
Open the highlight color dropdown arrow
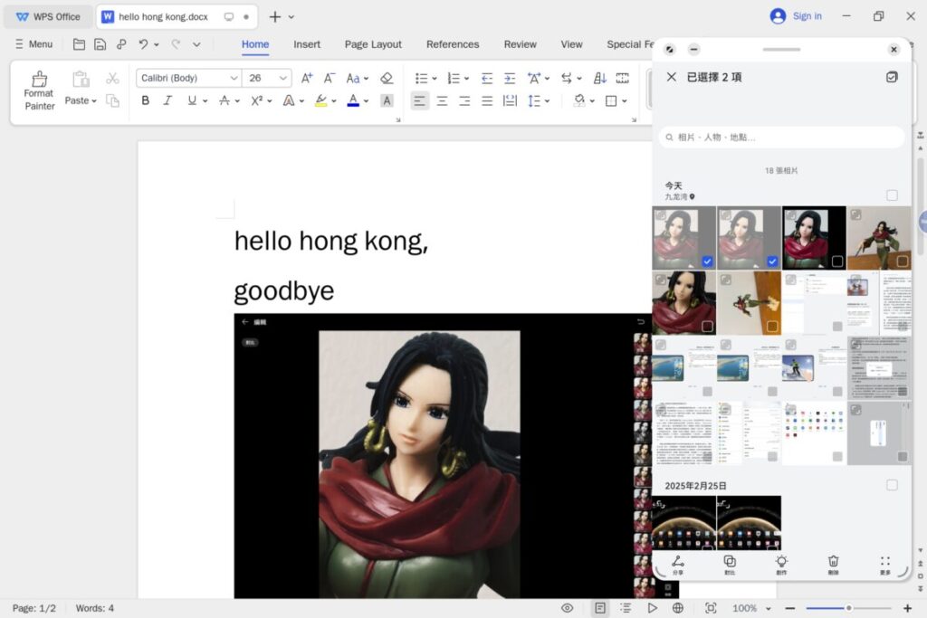click(x=334, y=101)
